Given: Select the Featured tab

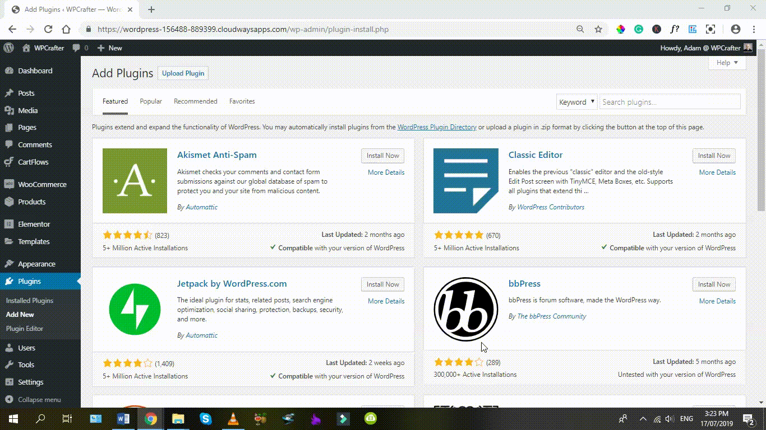Looking at the screenshot, I should (x=115, y=101).
